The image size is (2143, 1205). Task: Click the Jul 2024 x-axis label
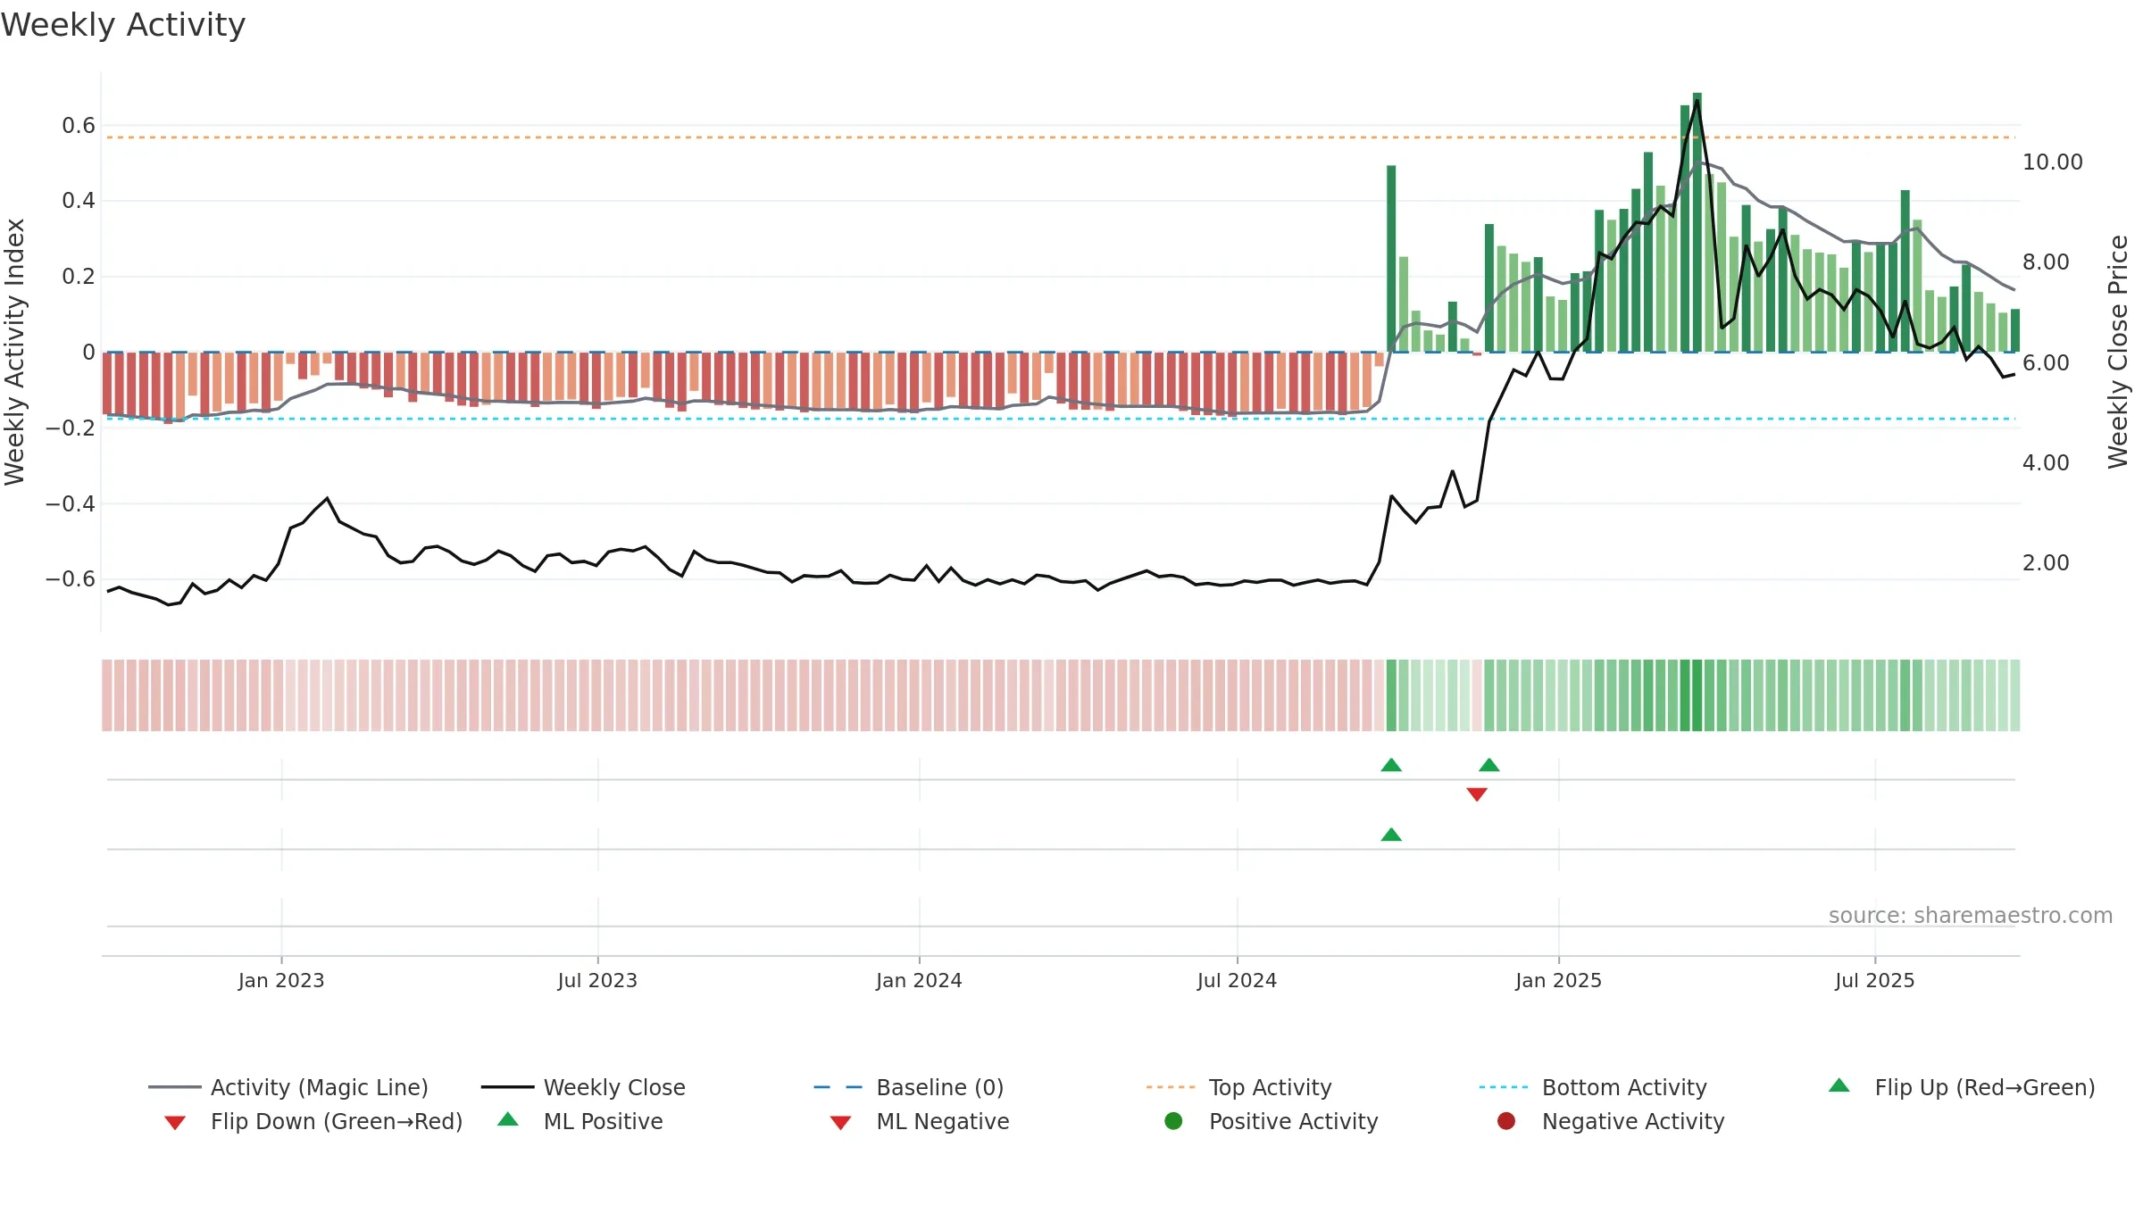coord(1237,981)
